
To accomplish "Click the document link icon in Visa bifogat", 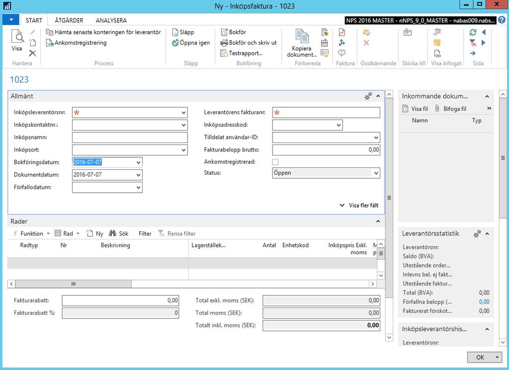I will (437, 54).
